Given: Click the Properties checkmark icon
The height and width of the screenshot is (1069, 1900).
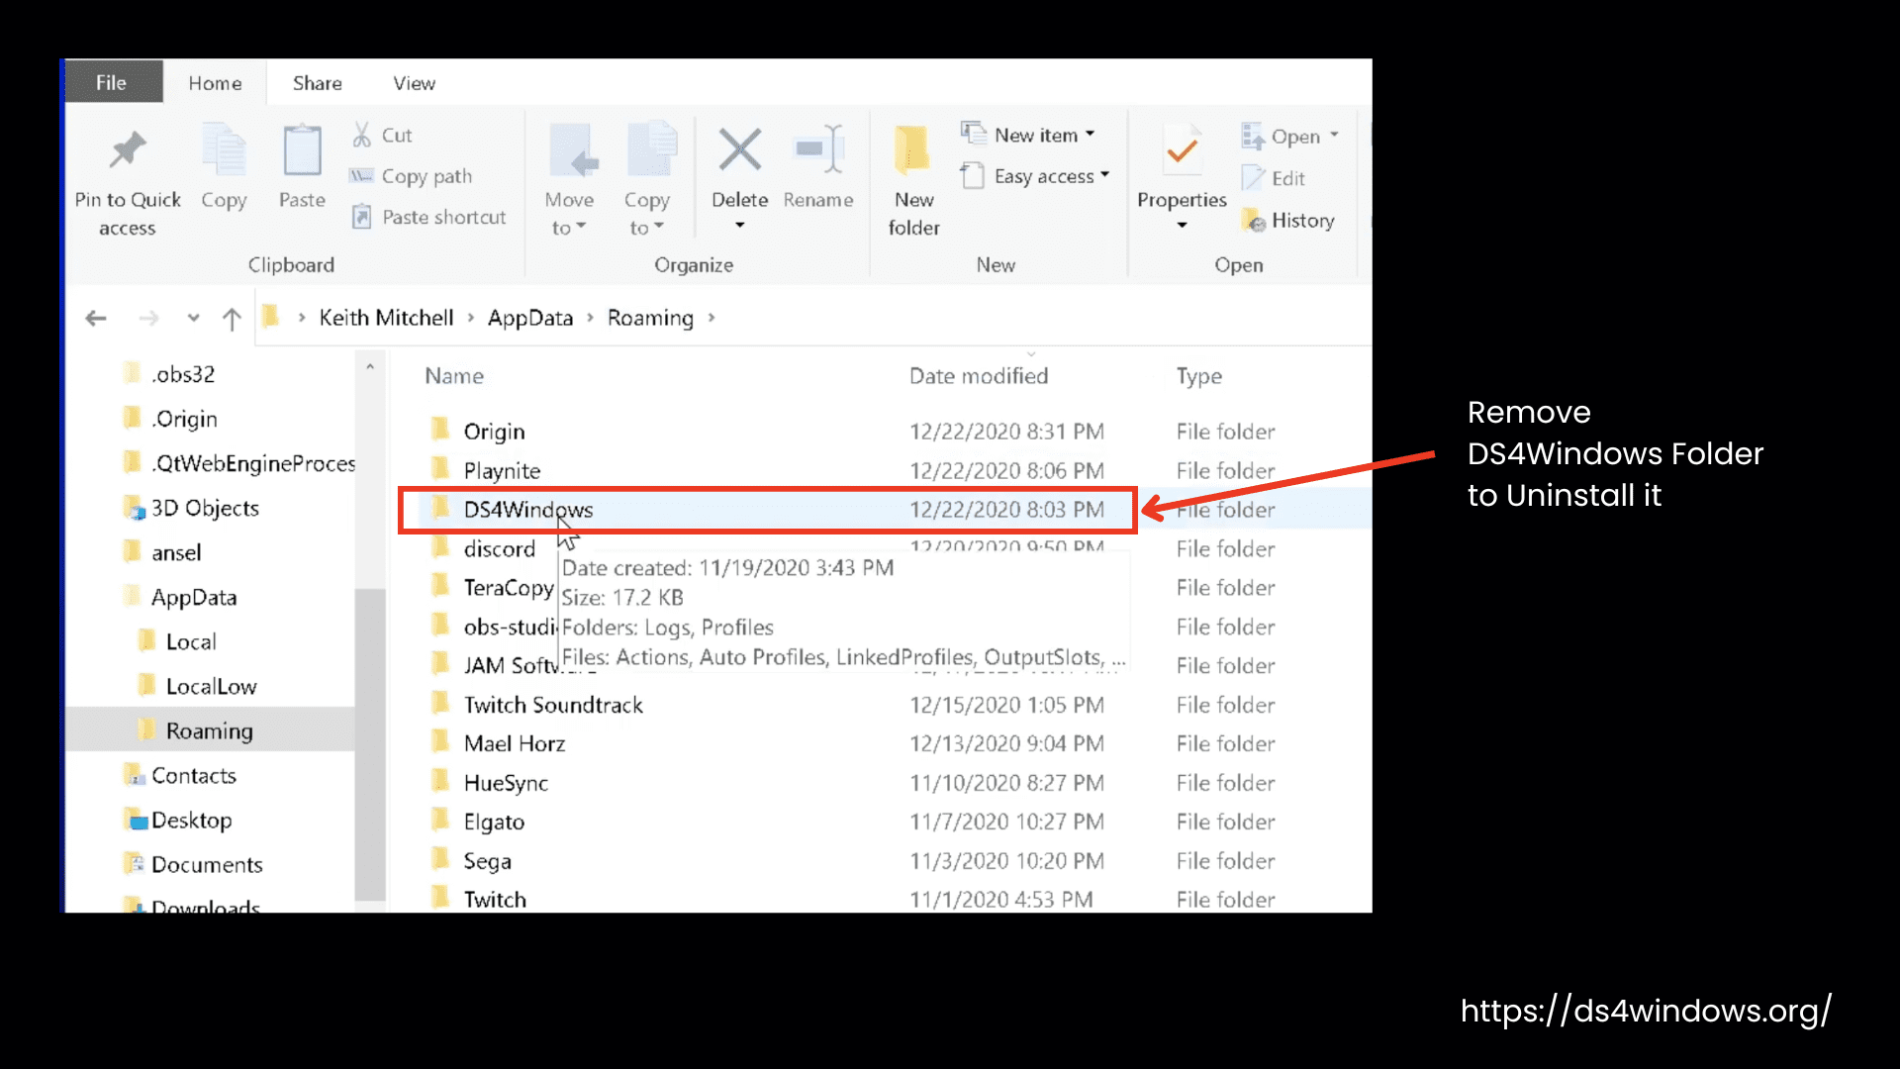Looking at the screenshot, I should click(x=1182, y=150).
